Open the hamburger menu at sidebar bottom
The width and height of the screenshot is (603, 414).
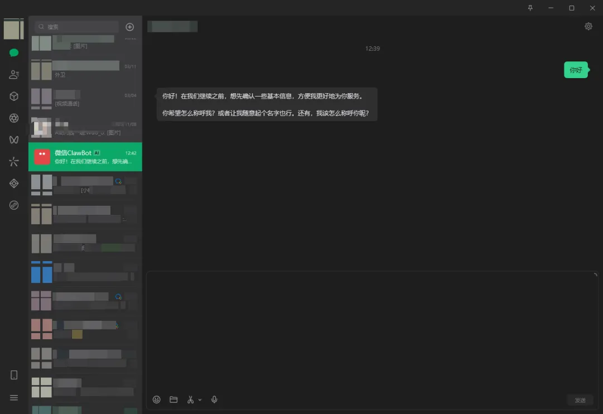click(x=14, y=397)
